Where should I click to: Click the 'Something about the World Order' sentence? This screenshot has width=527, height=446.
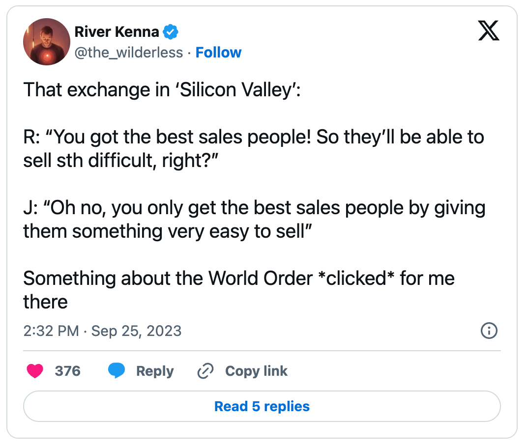pos(238,279)
